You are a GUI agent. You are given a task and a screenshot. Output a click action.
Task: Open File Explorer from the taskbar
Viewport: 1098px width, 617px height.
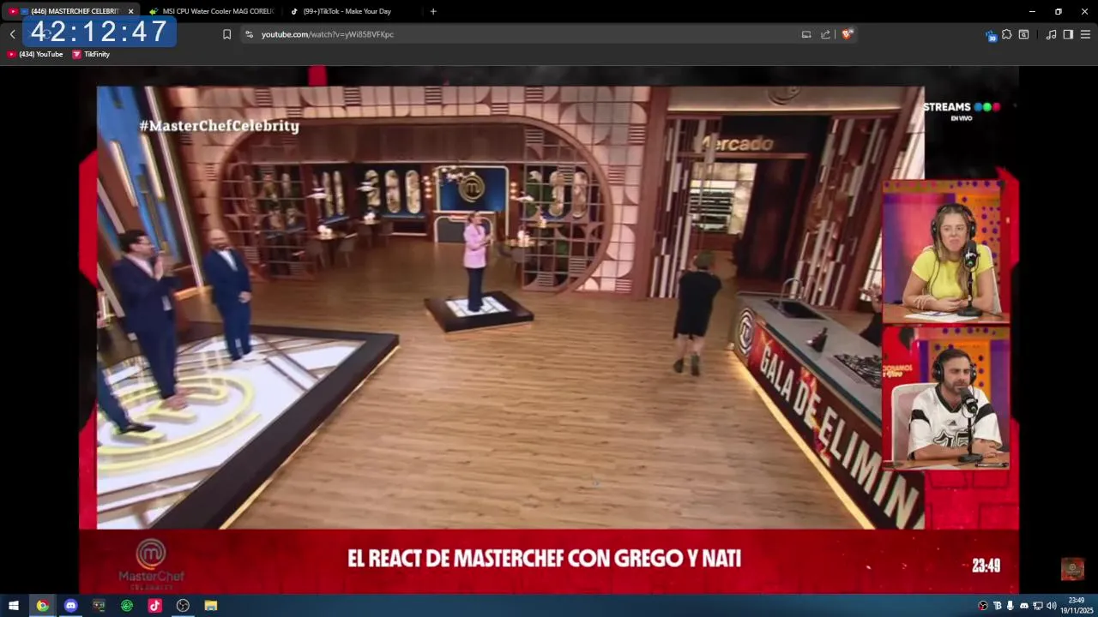coord(211,606)
